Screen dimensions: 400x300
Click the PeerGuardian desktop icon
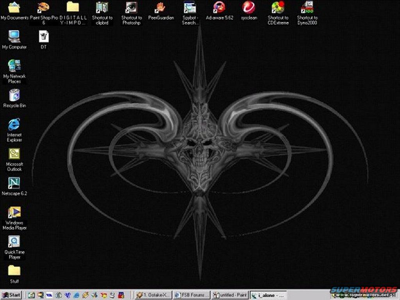(x=161, y=7)
